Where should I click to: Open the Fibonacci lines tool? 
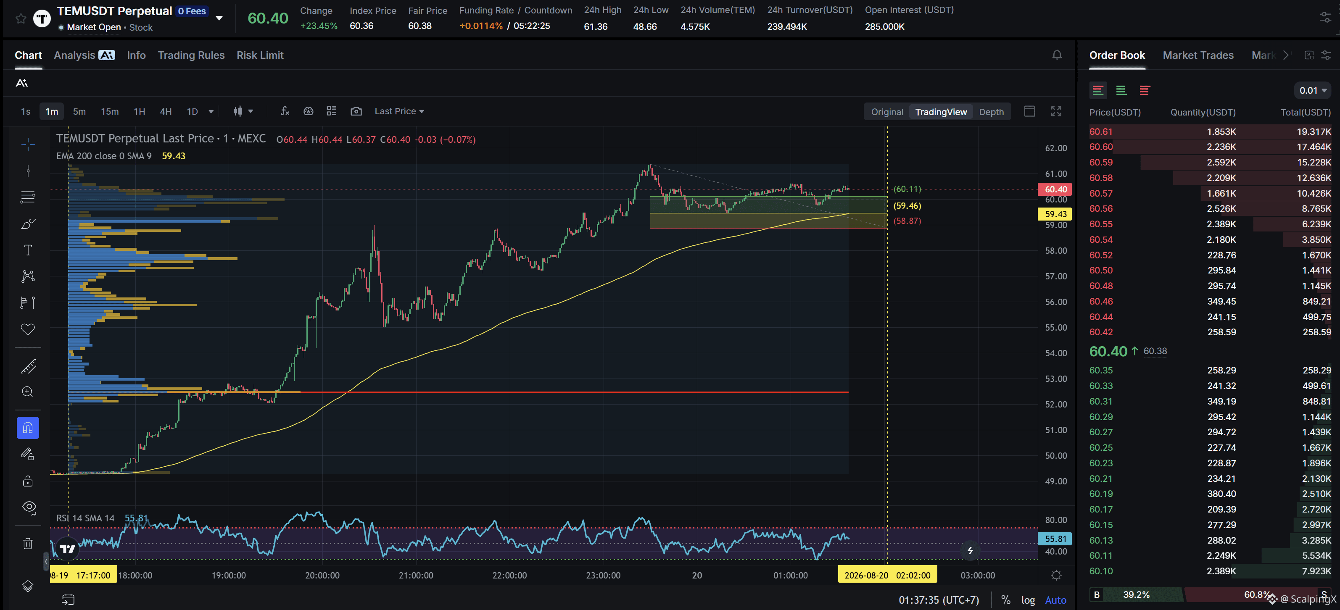28,197
